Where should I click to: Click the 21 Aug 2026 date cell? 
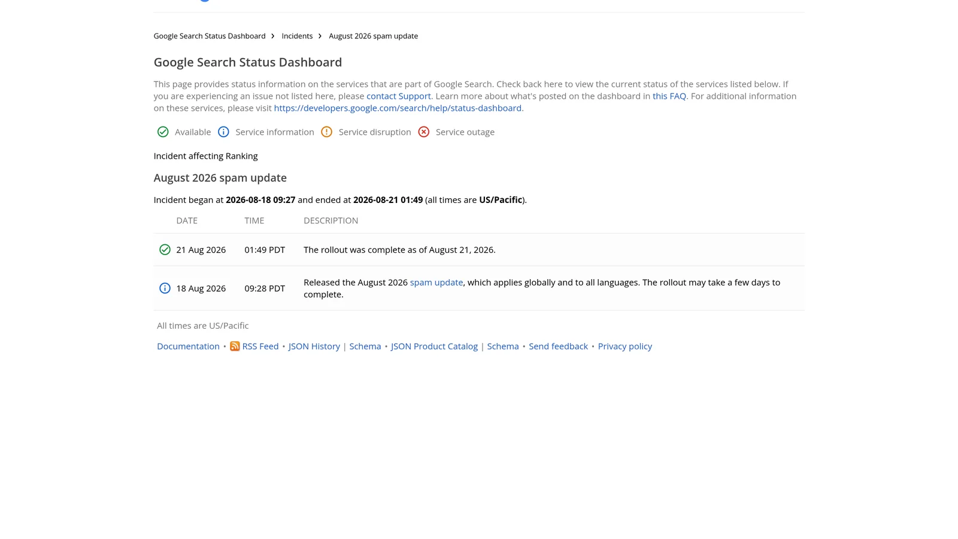click(x=201, y=250)
